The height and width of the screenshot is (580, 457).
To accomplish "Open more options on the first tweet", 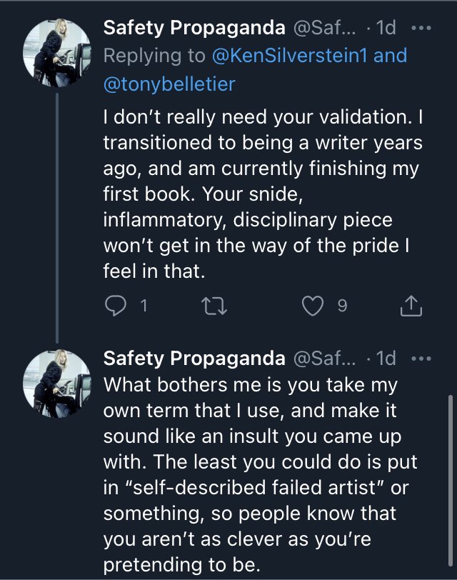I will [x=423, y=29].
